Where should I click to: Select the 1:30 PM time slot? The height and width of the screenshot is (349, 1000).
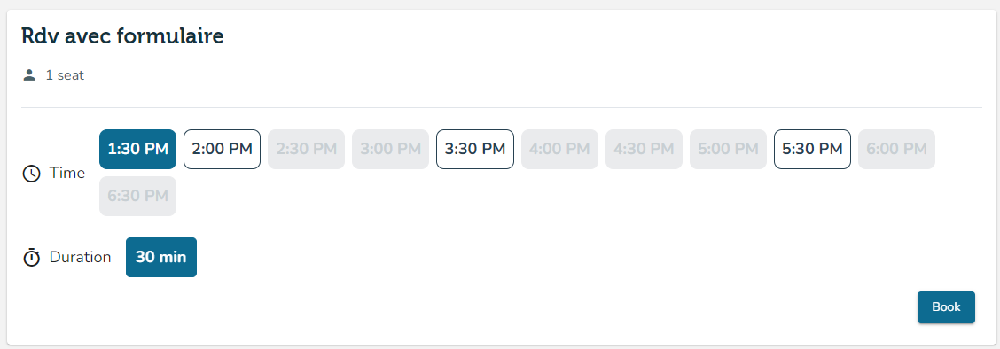click(x=137, y=149)
